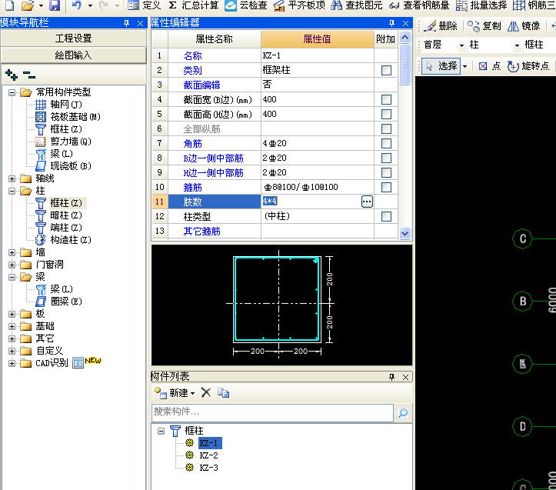This screenshot has width=556, height=490.
Task: Click the delete X icon in 构件列表
Action: (205, 392)
